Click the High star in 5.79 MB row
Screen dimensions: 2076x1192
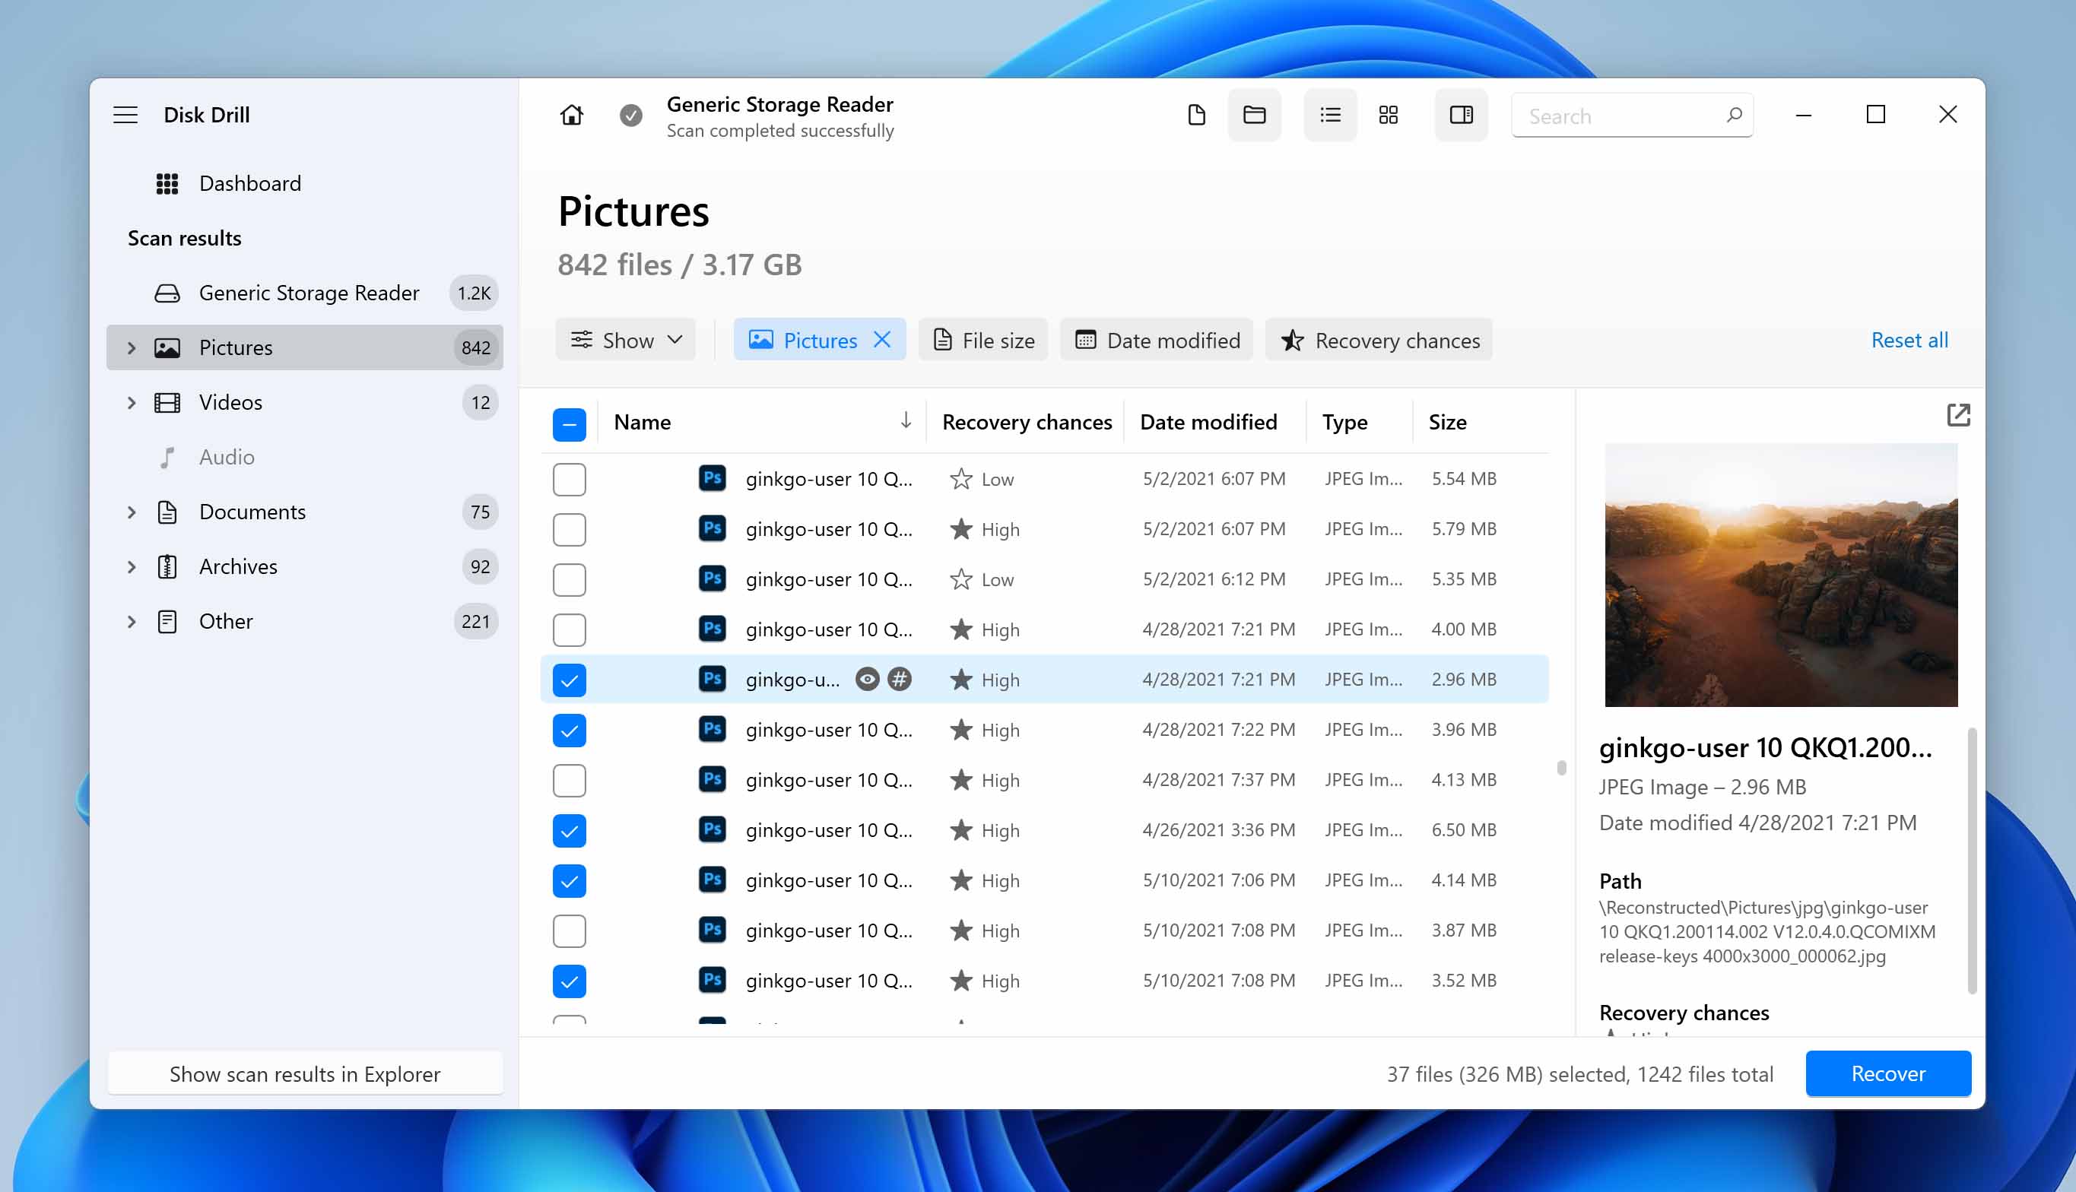pos(960,529)
